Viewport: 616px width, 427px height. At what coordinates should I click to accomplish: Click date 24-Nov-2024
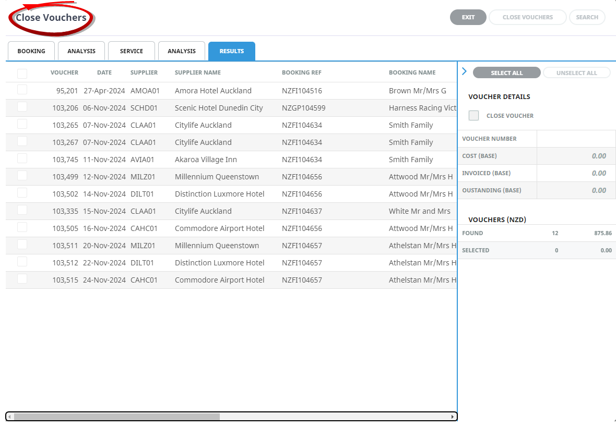click(x=104, y=280)
